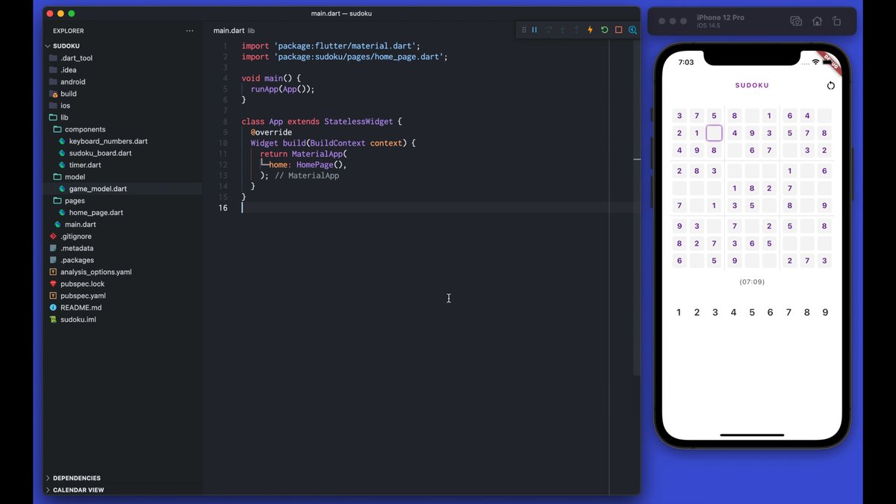The image size is (896, 504).
Task: Open pubspec.yaml file
Action: tap(82, 296)
